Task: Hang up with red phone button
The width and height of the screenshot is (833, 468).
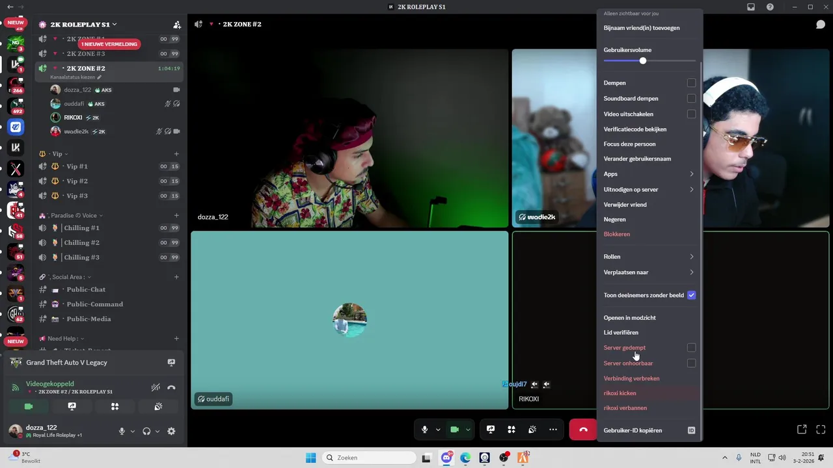Action: point(583,430)
